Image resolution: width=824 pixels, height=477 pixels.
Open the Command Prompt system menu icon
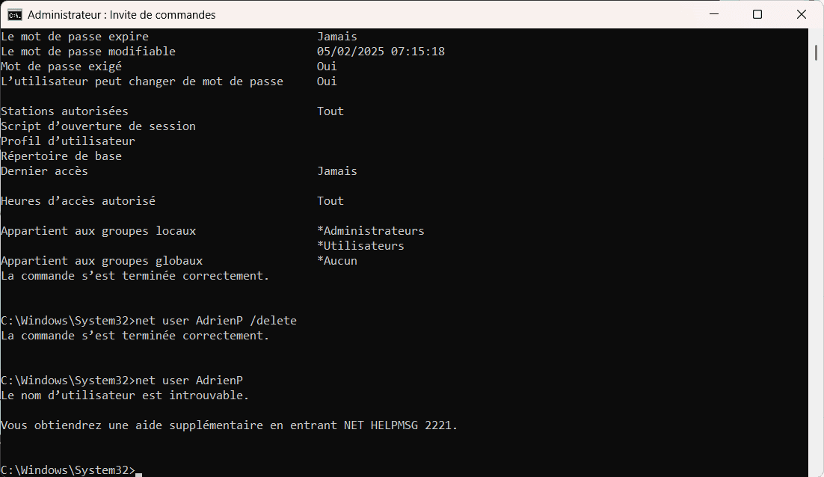tap(15, 15)
